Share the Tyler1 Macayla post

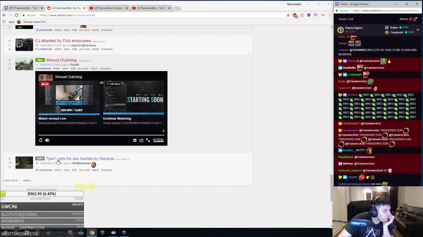(58, 170)
